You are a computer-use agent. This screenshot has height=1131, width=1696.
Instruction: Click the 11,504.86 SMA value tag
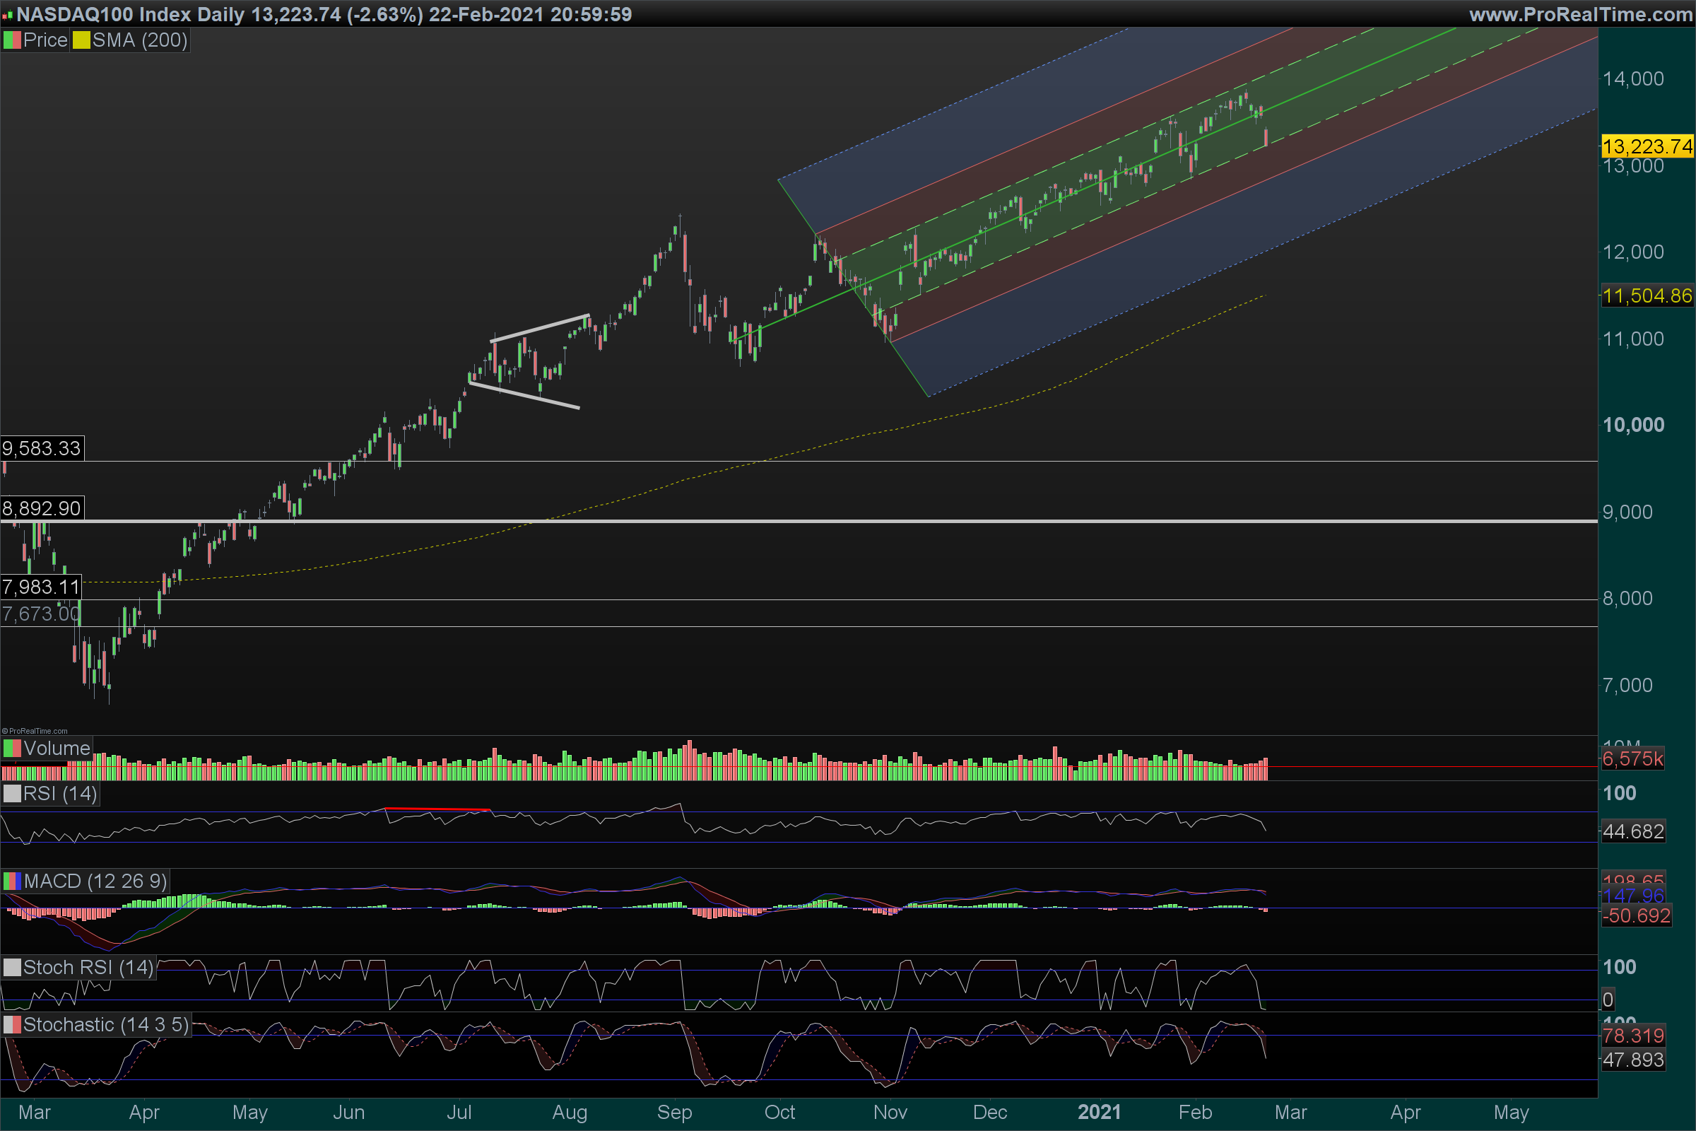click(1647, 295)
